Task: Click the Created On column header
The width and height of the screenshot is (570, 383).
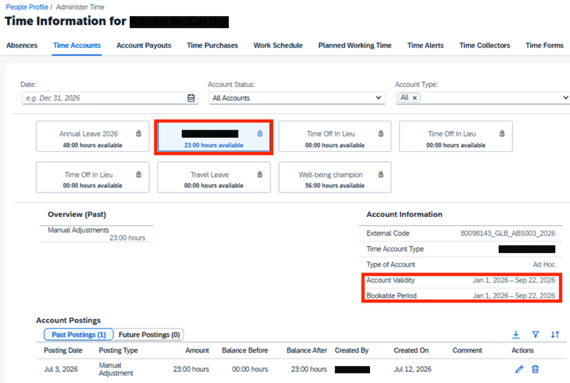Action: tap(411, 350)
